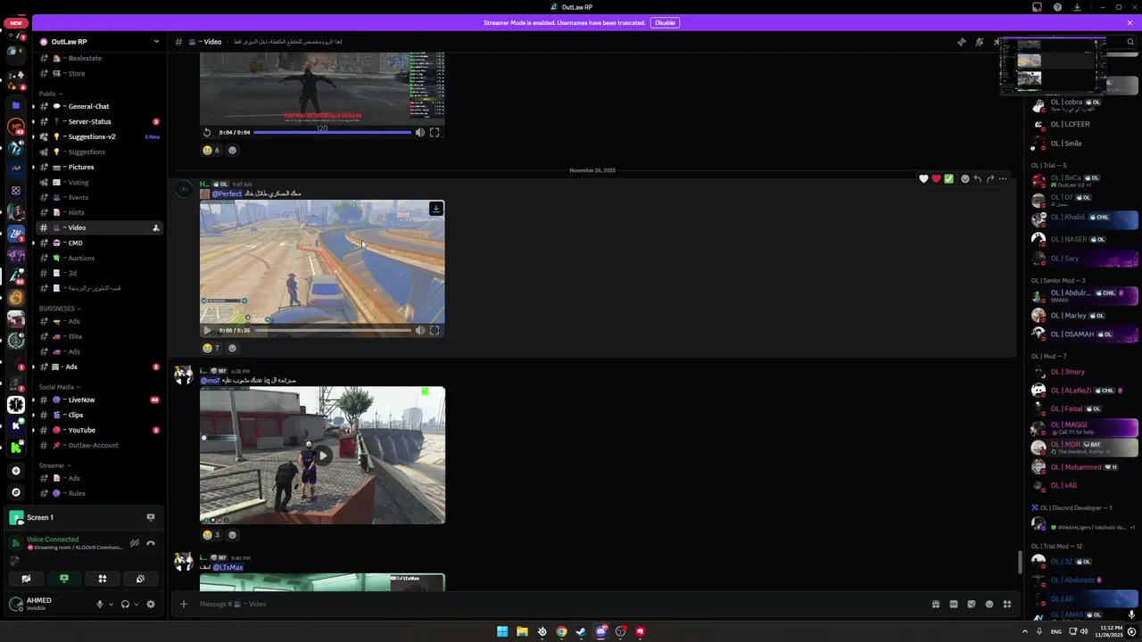The width and height of the screenshot is (1142, 642).
Task: Mute the 0:35 highway video
Action: point(419,330)
